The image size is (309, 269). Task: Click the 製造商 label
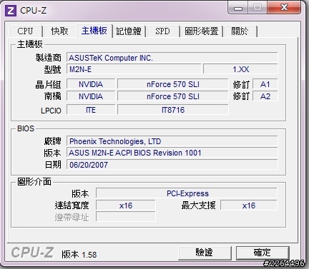[x=49, y=58]
